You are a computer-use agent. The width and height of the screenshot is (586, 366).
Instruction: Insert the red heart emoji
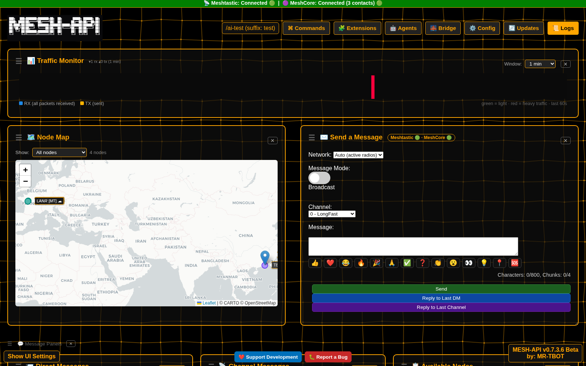[330, 263]
